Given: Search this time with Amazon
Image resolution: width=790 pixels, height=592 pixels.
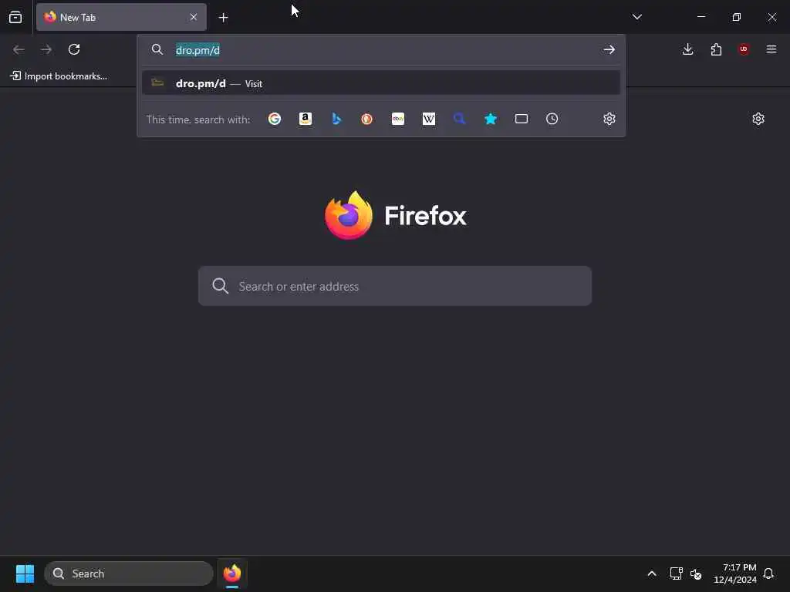Looking at the screenshot, I should pos(306,119).
